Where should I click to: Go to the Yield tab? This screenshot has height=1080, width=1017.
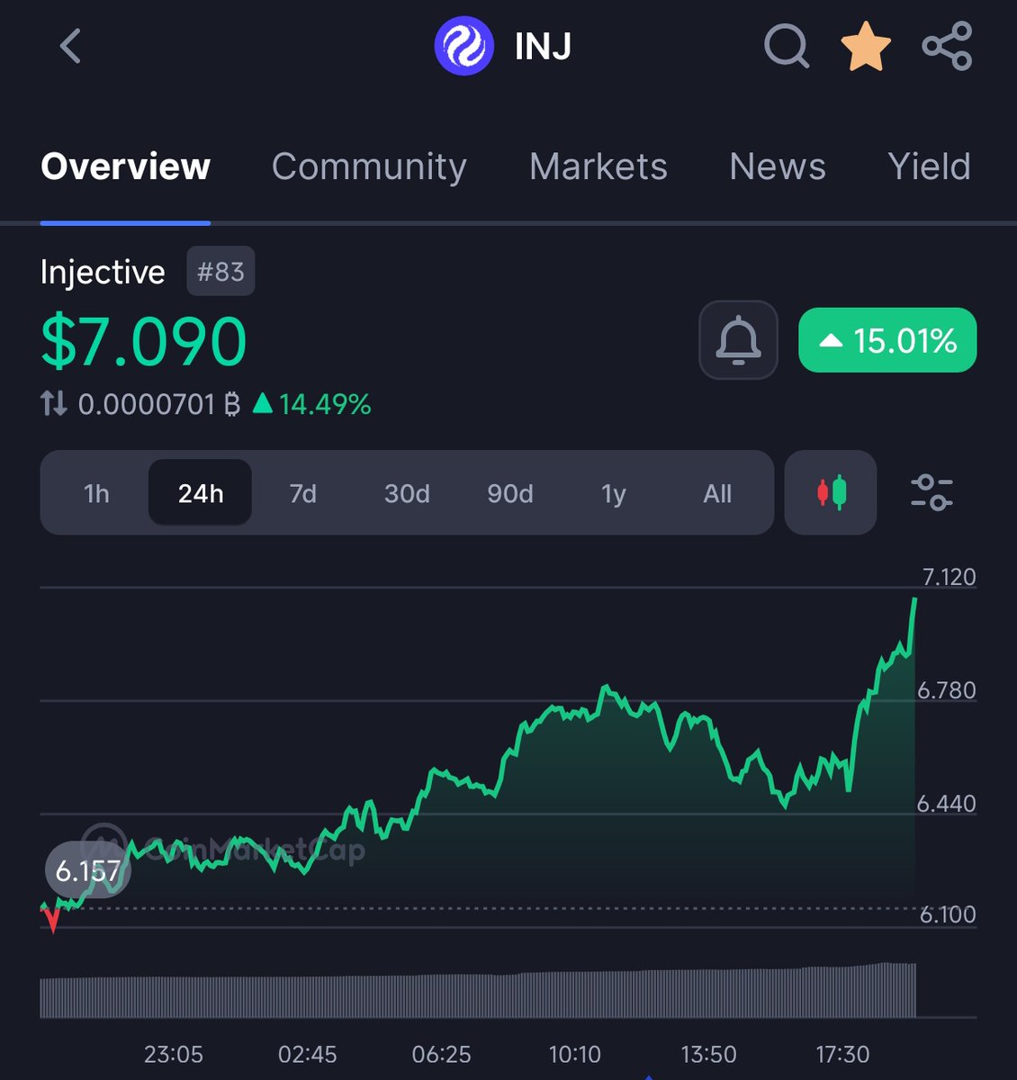coord(929,166)
